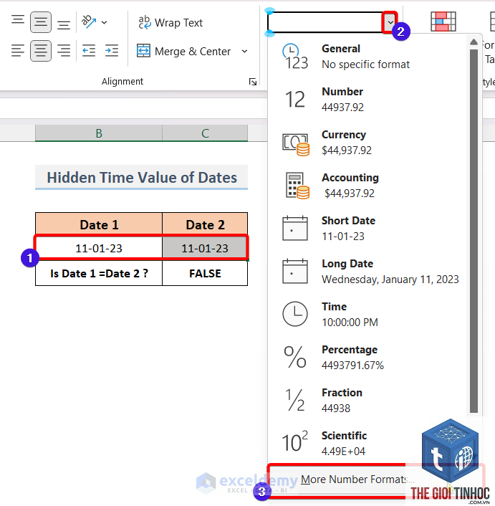The height and width of the screenshot is (506, 495).
Task: Click the FALSE result cell
Action: click(205, 273)
